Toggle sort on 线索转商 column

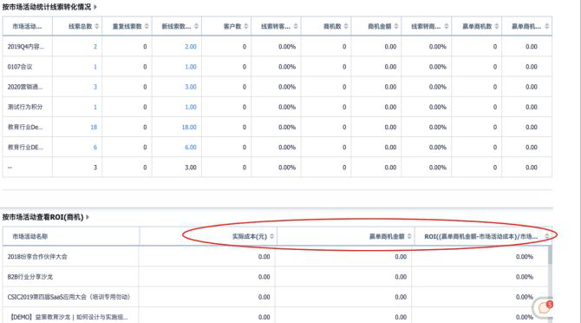(446, 26)
